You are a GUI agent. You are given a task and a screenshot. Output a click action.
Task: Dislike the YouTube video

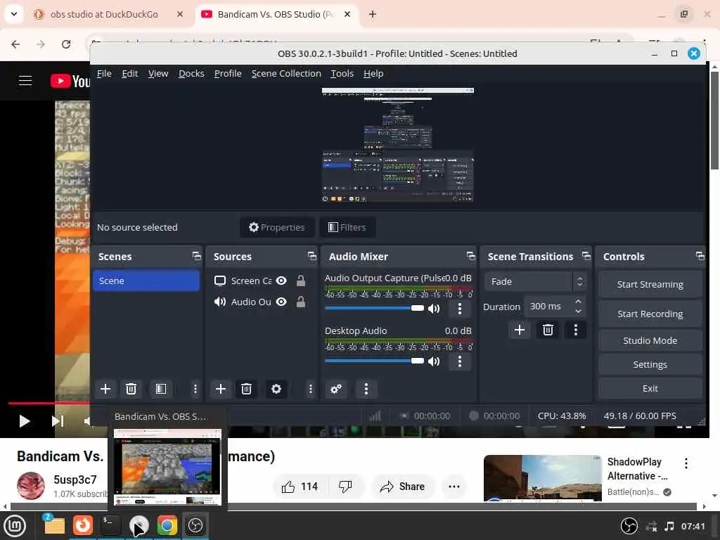click(345, 487)
